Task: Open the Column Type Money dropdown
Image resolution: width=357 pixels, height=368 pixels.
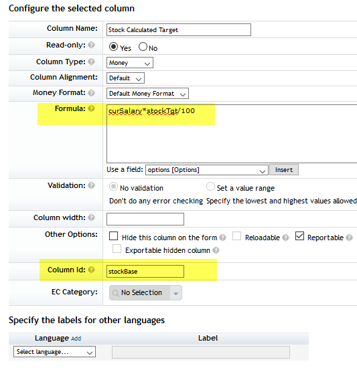Action: click(130, 63)
